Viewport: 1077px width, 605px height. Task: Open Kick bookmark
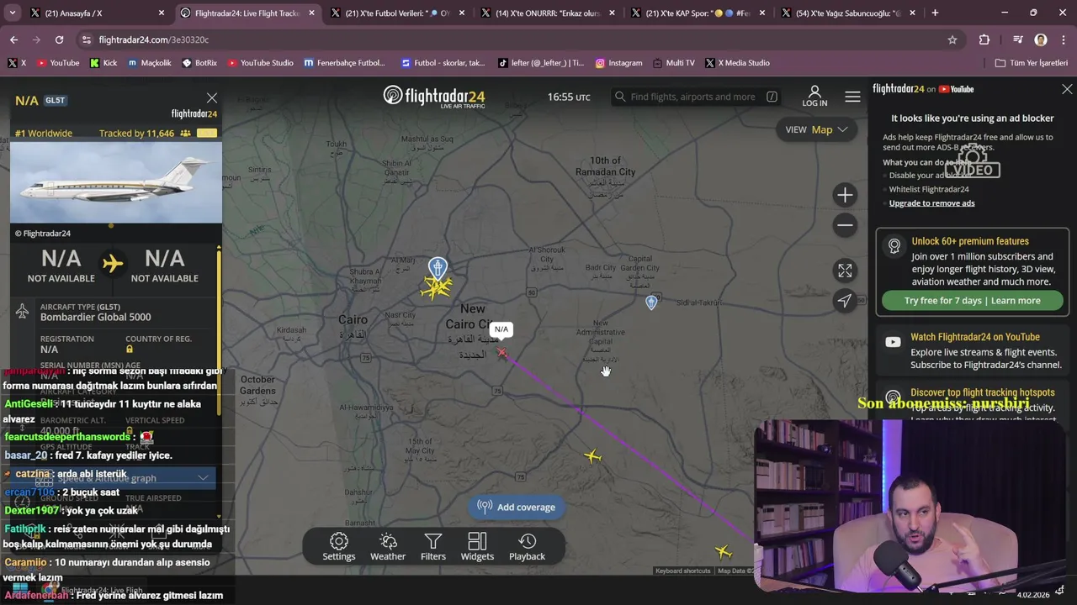pos(103,63)
